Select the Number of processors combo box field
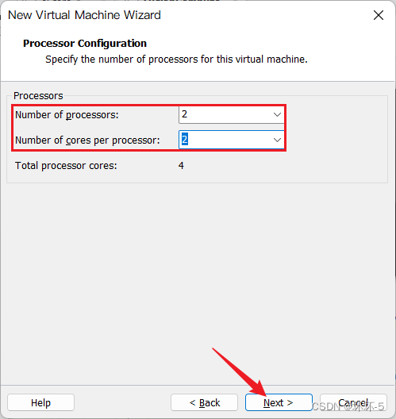396x419 pixels. click(x=232, y=115)
